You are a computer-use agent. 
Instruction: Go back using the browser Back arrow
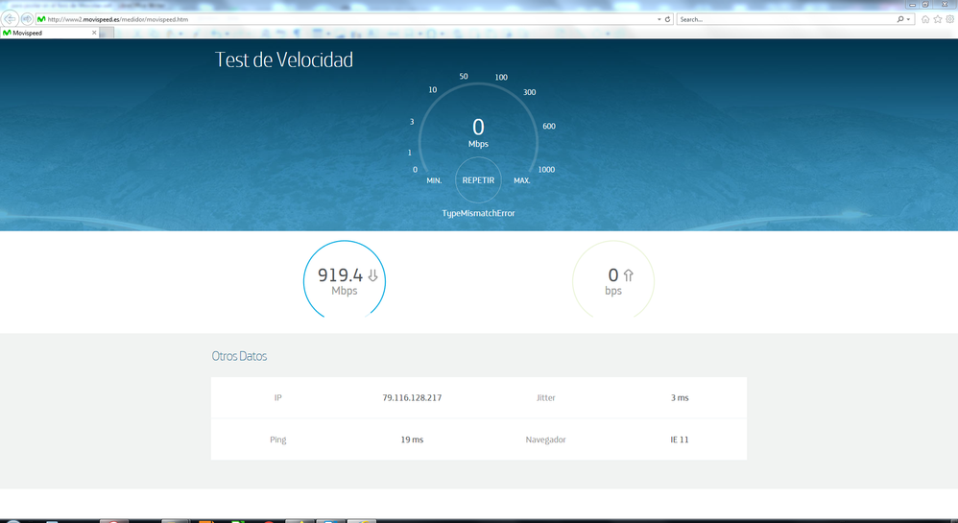point(10,19)
